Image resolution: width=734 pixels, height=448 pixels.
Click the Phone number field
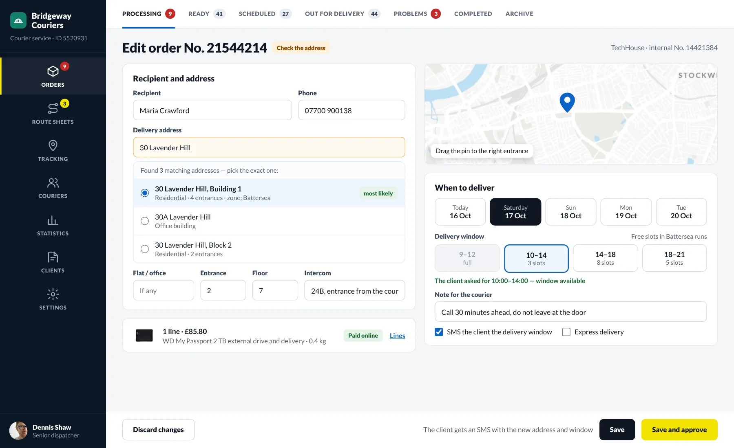point(352,110)
